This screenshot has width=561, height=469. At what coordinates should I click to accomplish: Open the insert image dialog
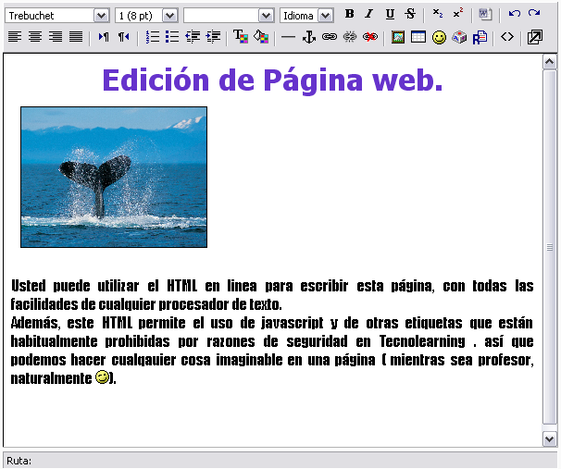click(x=398, y=37)
